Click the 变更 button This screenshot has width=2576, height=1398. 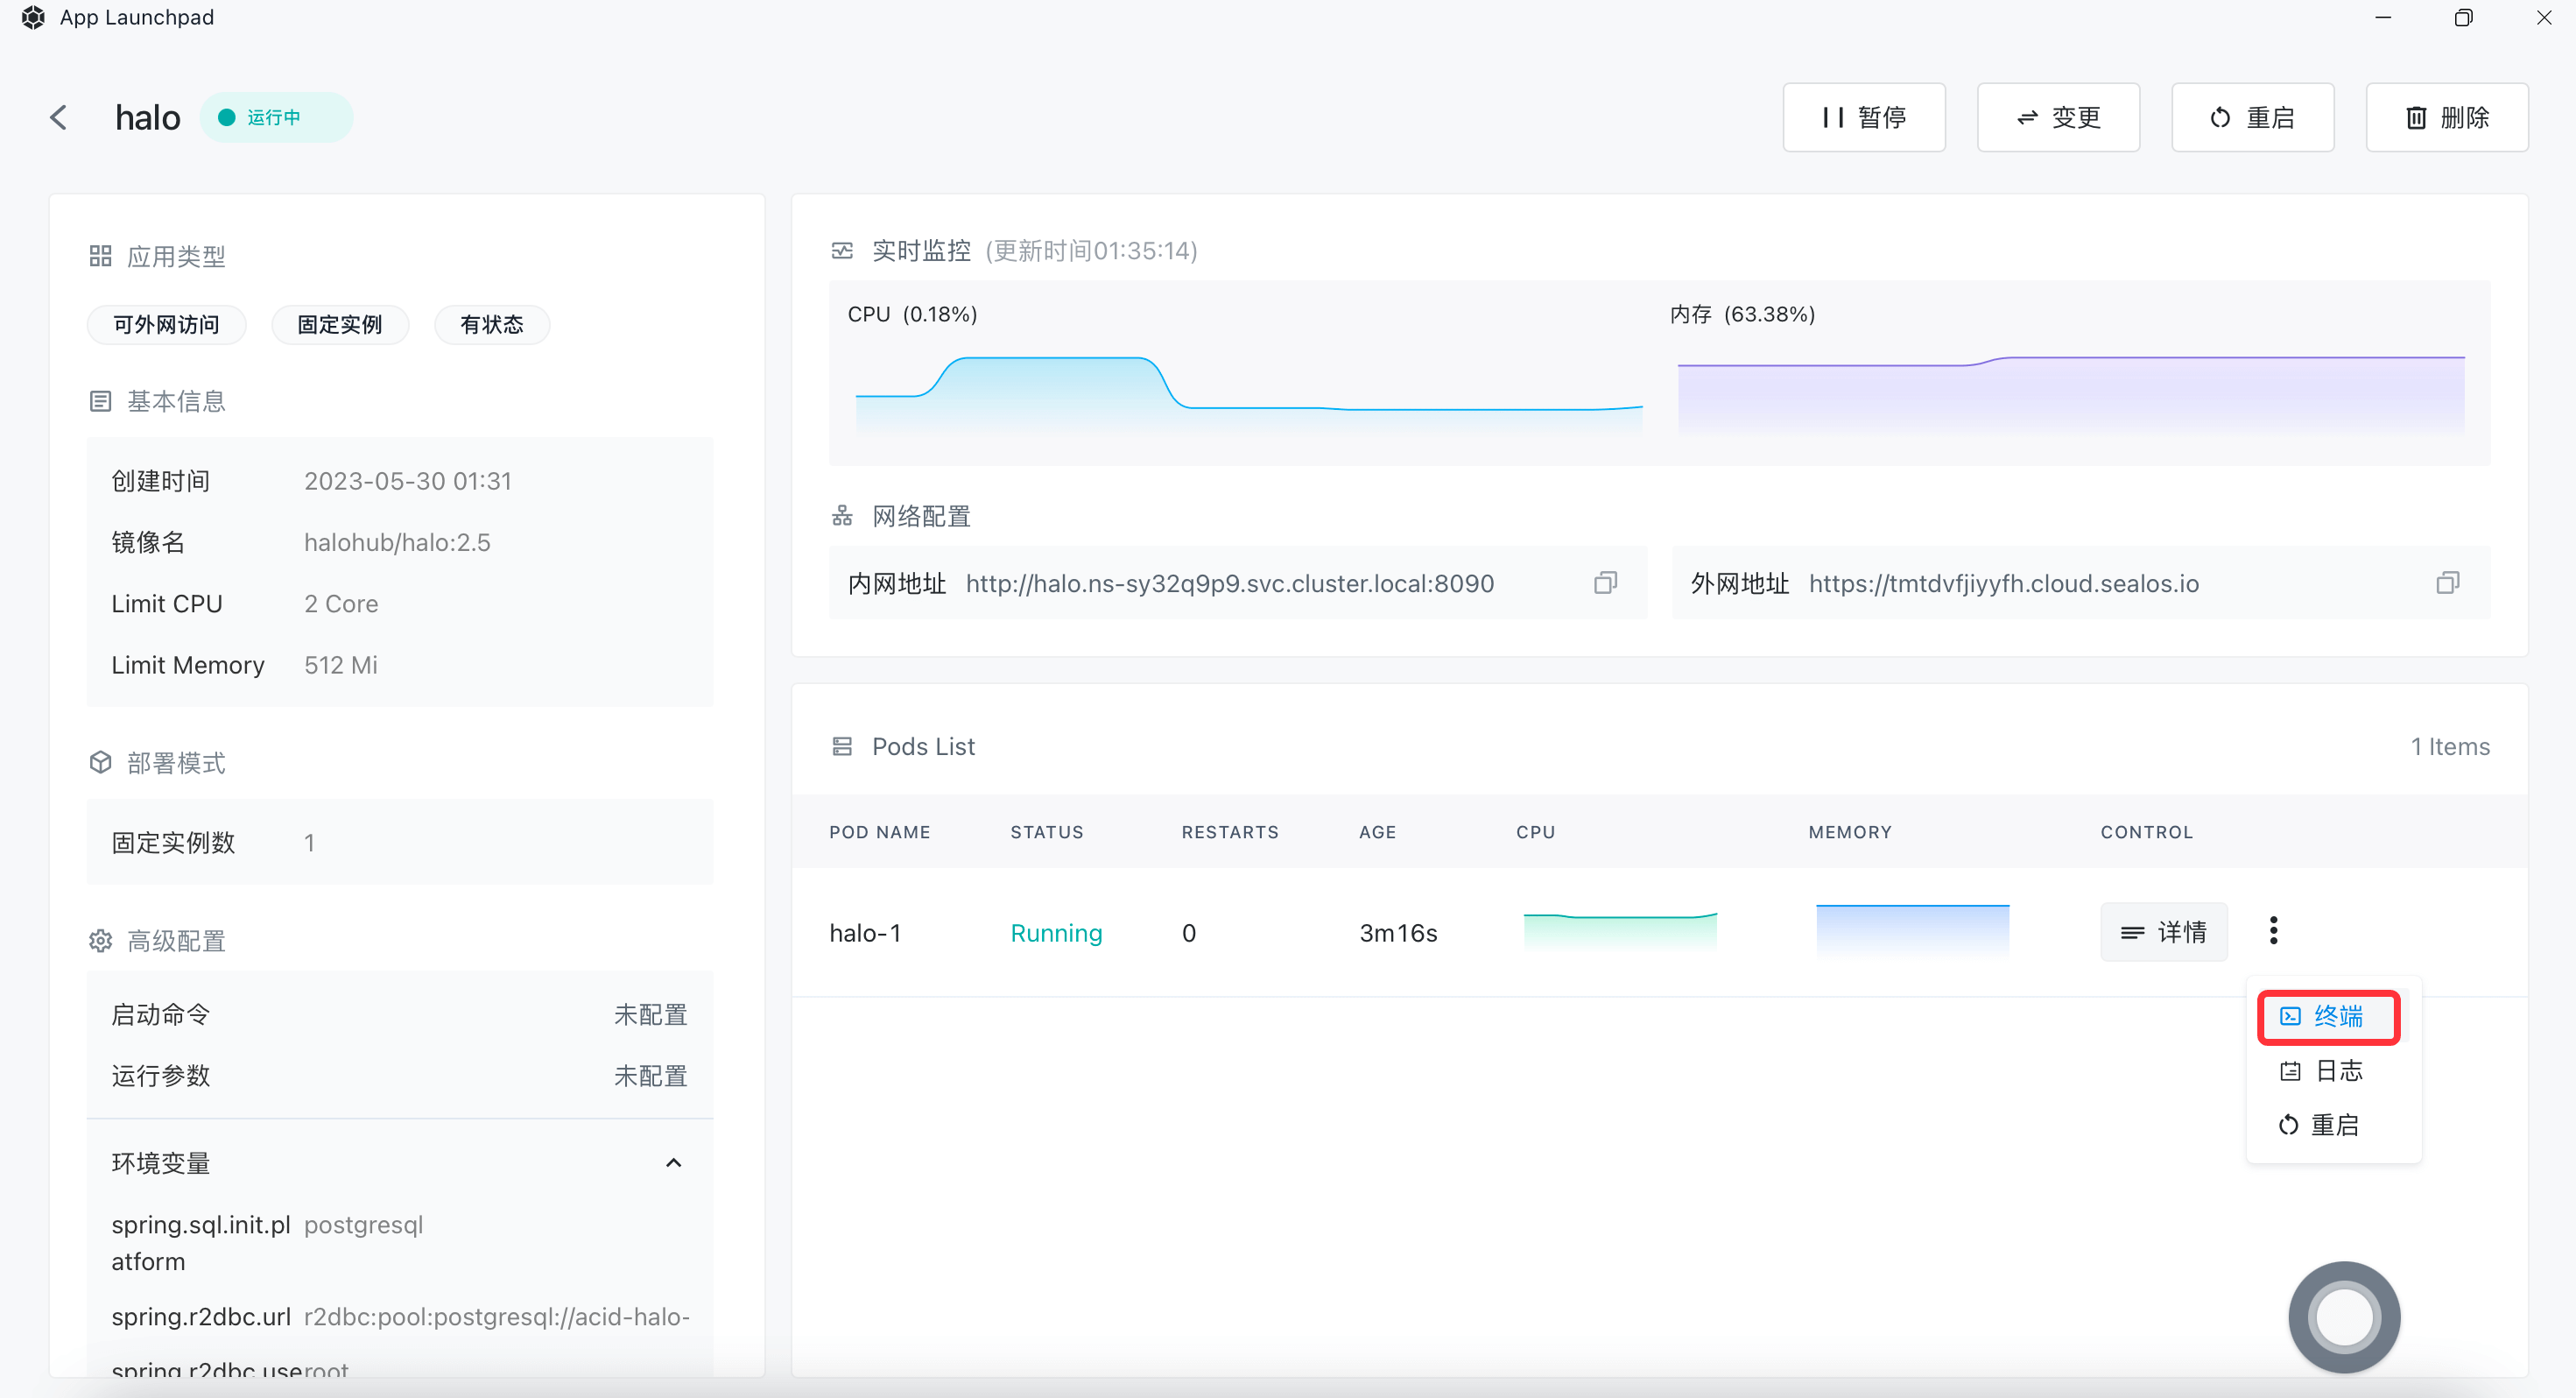pyautogui.click(x=2058, y=117)
